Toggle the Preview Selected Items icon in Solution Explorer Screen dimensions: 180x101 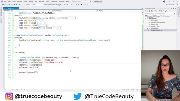coord(168,11)
